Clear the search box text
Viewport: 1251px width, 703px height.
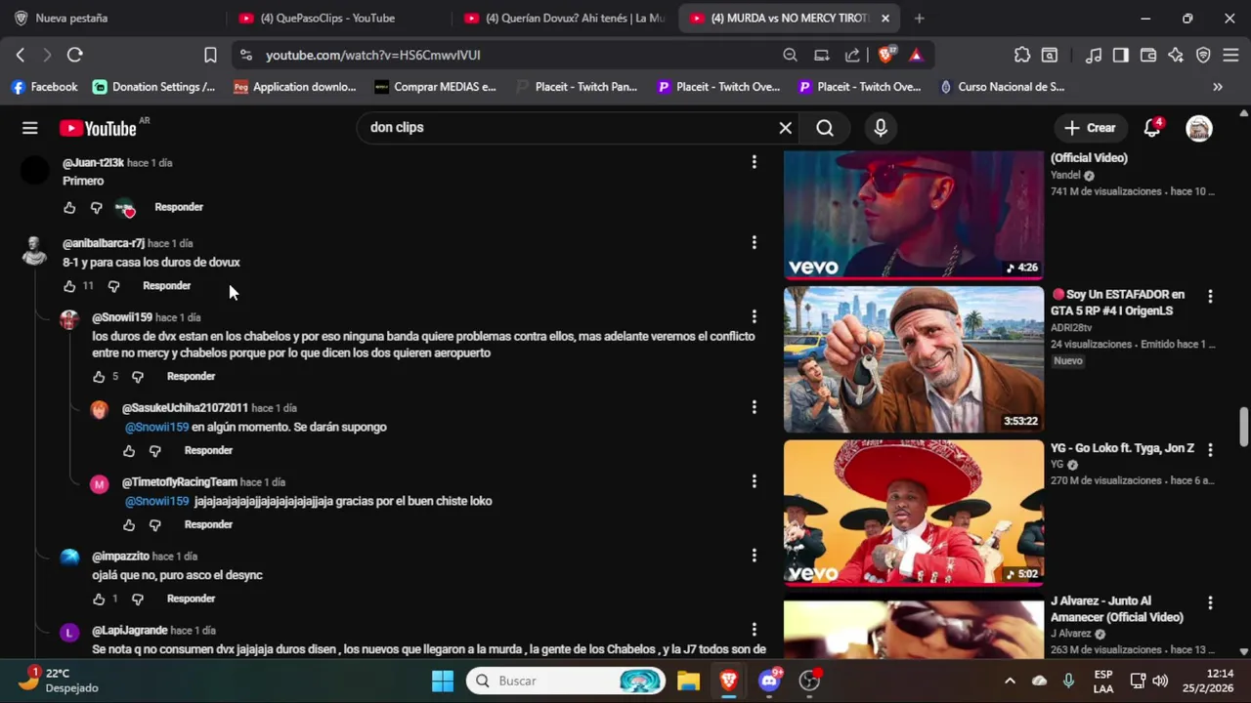pos(785,128)
